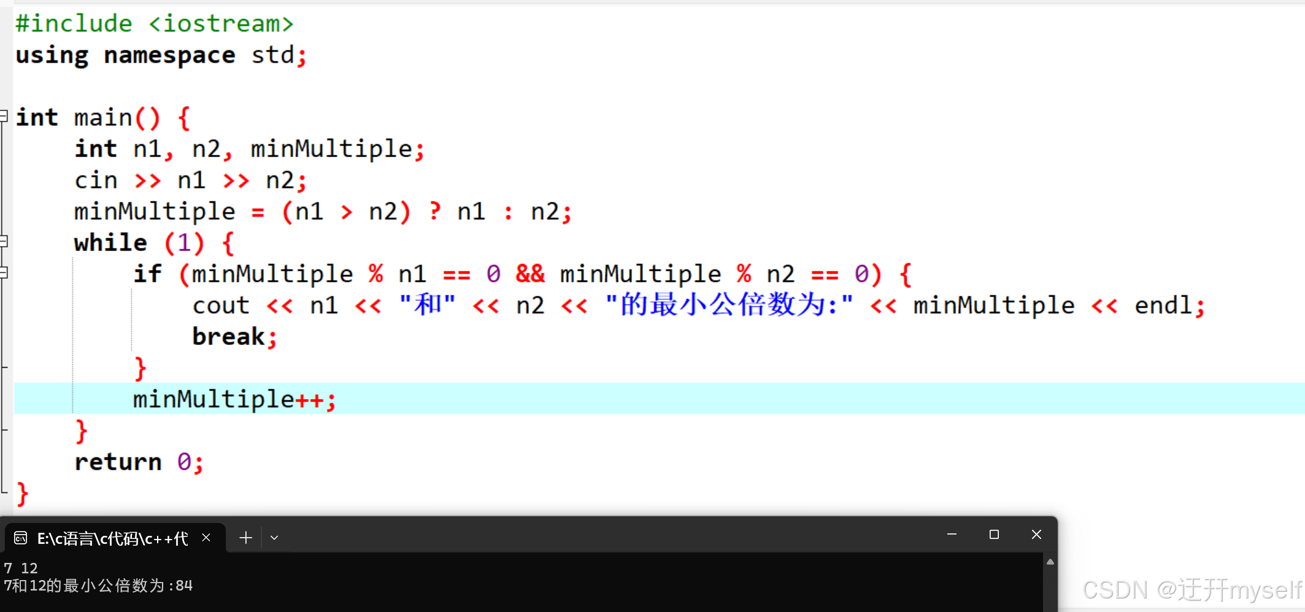The height and width of the screenshot is (612, 1305).
Task: Click the terminal tab console icon
Action: click(x=20, y=538)
